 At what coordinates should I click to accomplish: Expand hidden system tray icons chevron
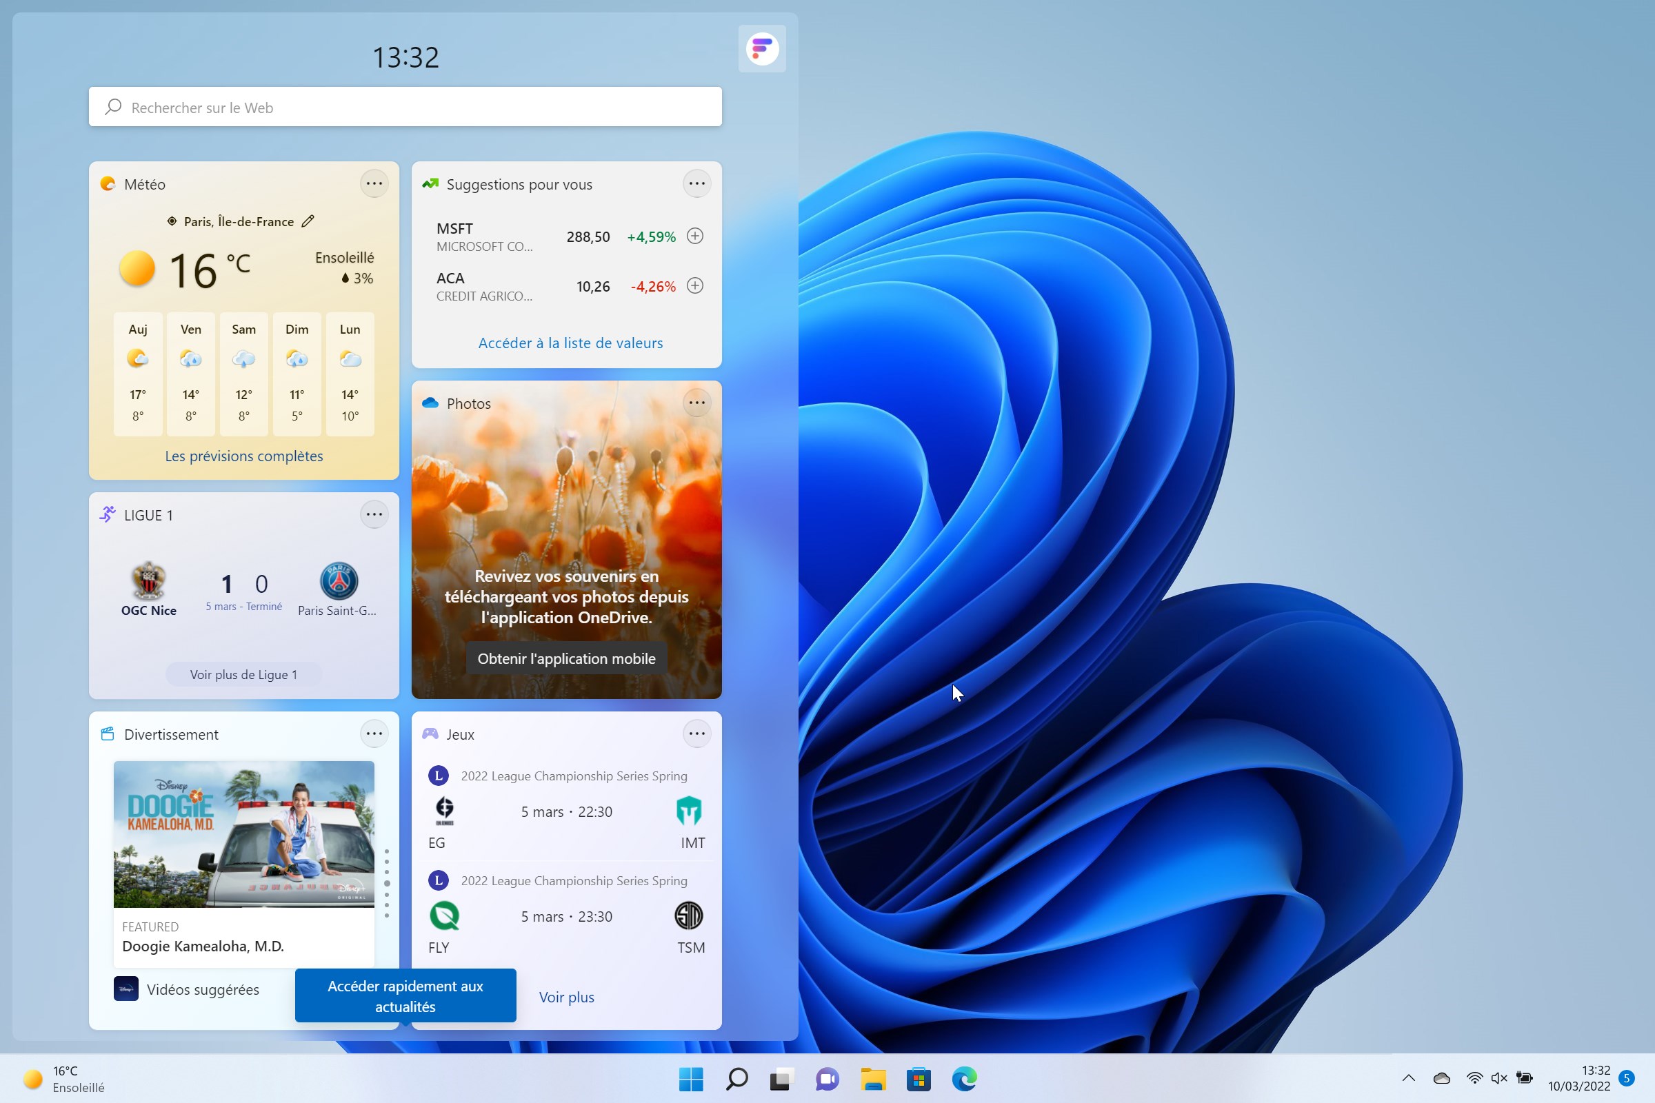click(x=1408, y=1077)
